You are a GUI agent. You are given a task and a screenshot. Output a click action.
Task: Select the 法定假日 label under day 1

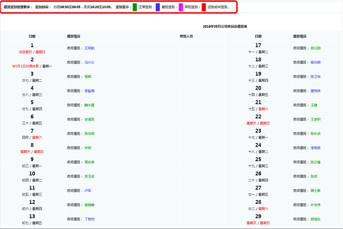point(25,52)
